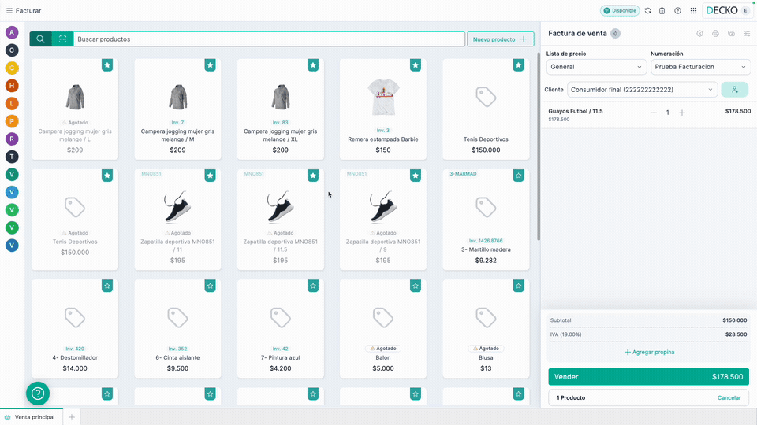Click the IVA (19.00%) row label
The height and width of the screenshot is (425, 757).
565,334
